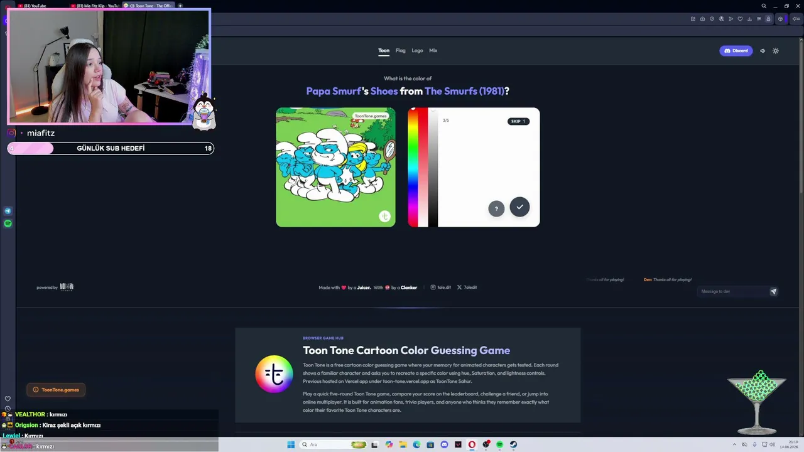The width and height of the screenshot is (804, 452).
Task: Open the Clanker credit link
Action: click(409, 288)
